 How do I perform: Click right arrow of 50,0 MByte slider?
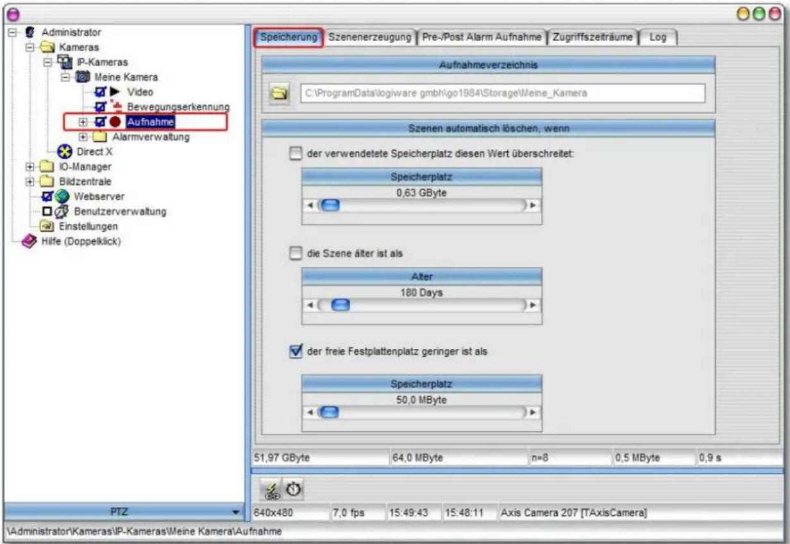pyautogui.click(x=533, y=412)
